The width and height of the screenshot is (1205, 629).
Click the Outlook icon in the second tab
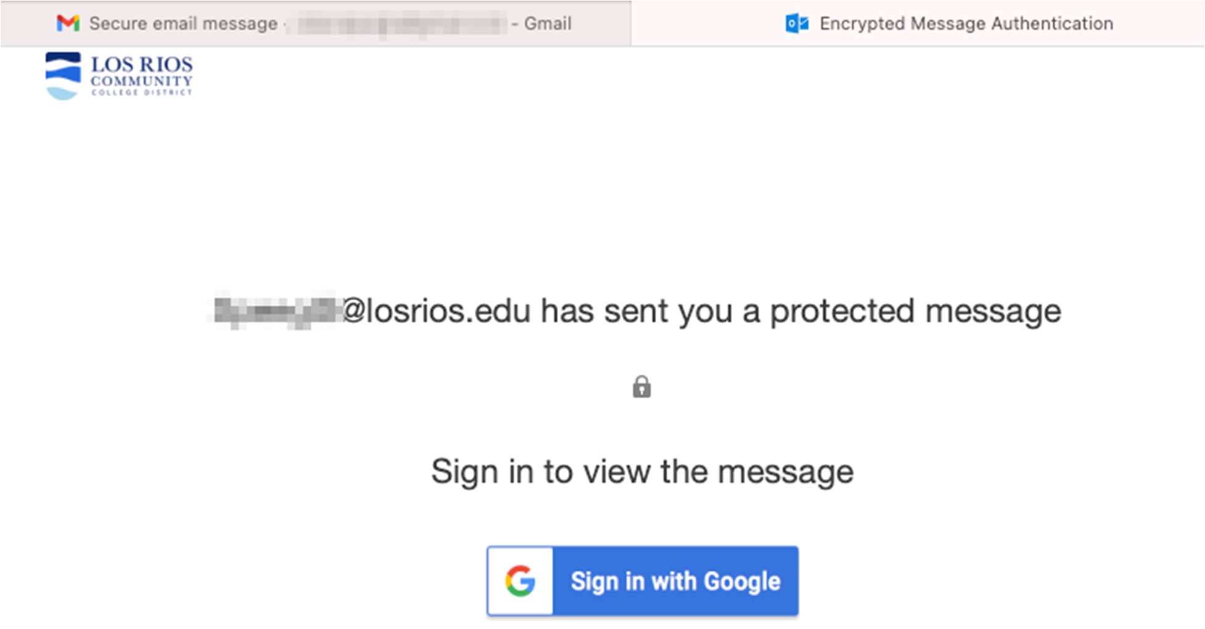[797, 23]
